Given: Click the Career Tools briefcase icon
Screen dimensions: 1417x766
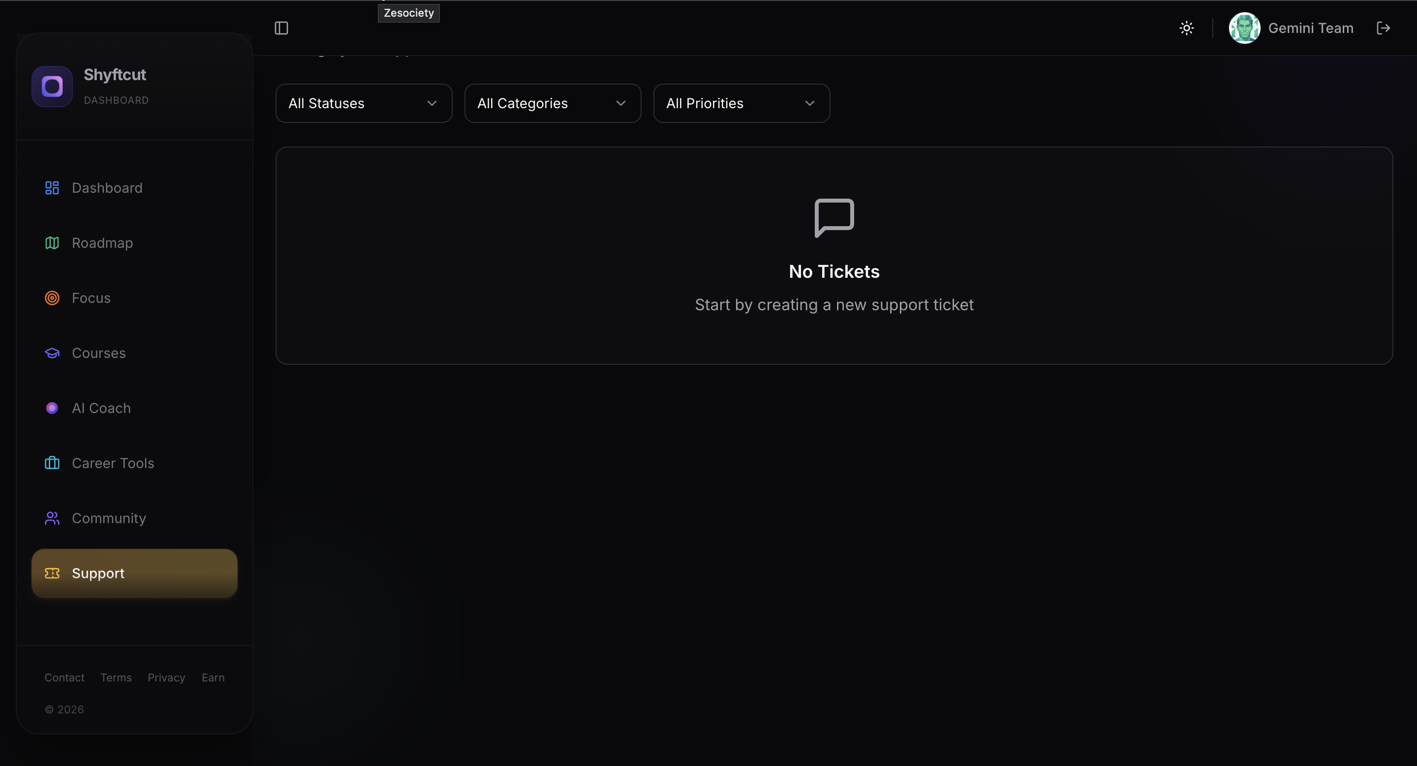Looking at the screenshot, I should point(52,463).
